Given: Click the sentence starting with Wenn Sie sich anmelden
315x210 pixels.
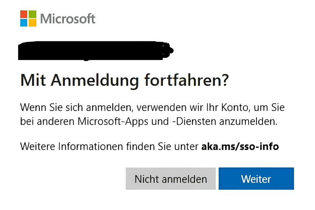Looking at the screenshot, I should (154, 107).
